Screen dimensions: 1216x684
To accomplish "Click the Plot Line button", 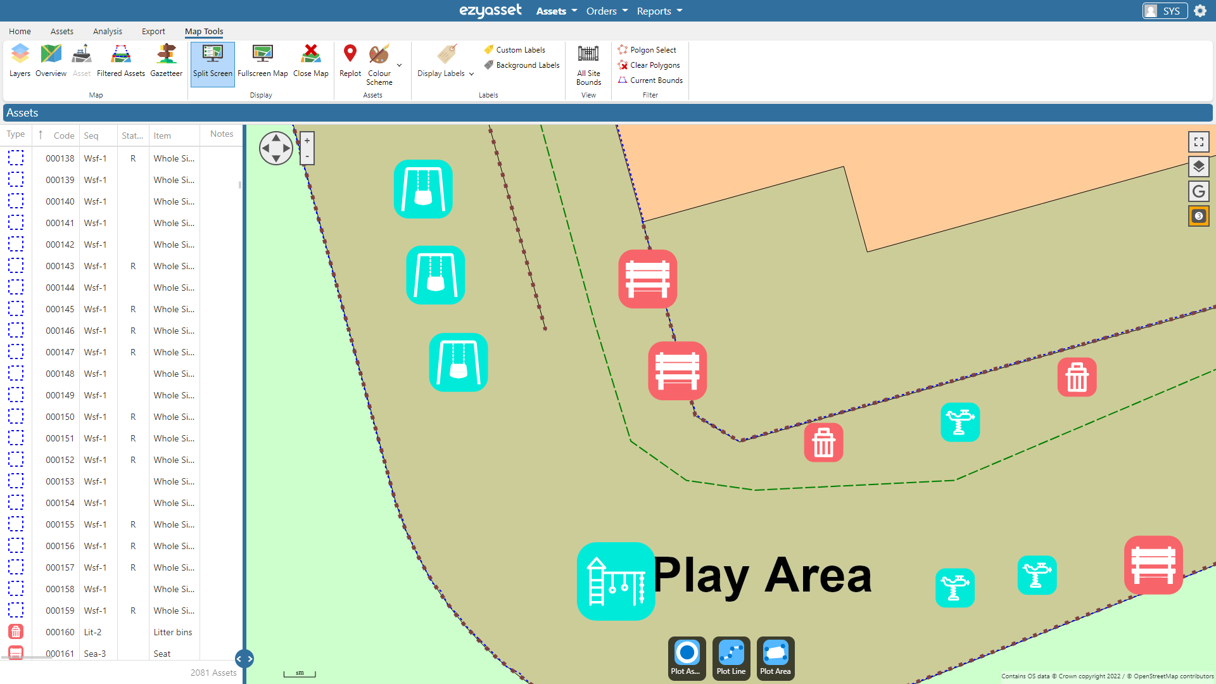I will tap(731, 658).
